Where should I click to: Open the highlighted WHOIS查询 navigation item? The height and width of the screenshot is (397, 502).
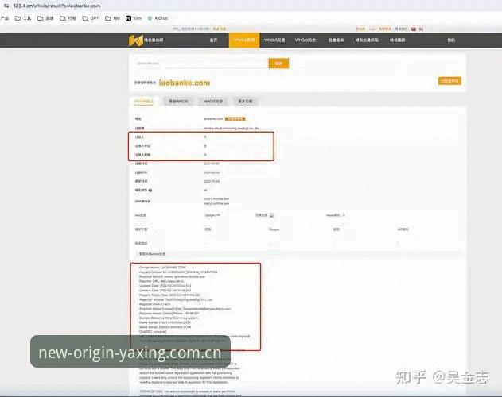(x=244, y=40)
